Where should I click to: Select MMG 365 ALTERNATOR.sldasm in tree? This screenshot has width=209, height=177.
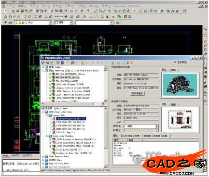70,74
